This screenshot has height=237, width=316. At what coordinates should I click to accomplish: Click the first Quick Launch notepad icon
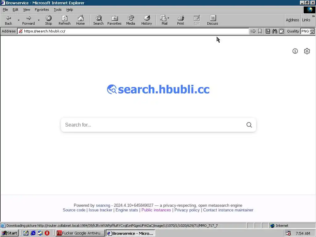click(x=26, y=233)
